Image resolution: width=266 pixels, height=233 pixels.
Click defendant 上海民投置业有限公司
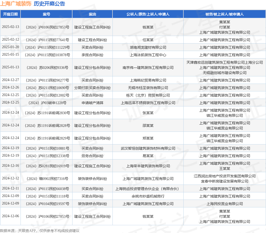pos(225,204)
